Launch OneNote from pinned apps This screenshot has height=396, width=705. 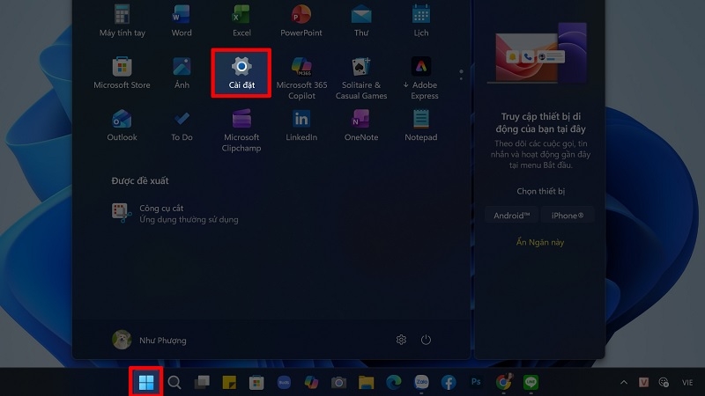tap(361, 125)
